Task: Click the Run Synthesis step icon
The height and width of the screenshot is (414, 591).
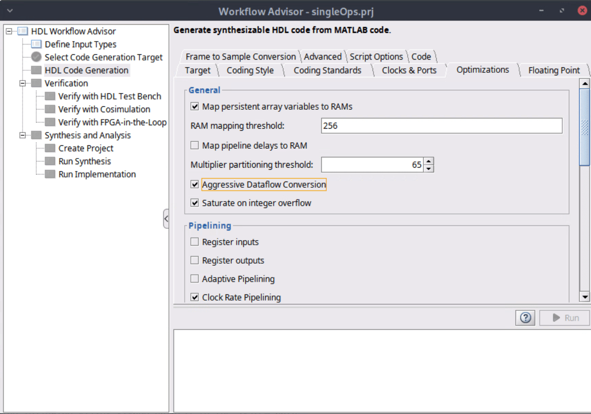Action: [x=50, y=161]
